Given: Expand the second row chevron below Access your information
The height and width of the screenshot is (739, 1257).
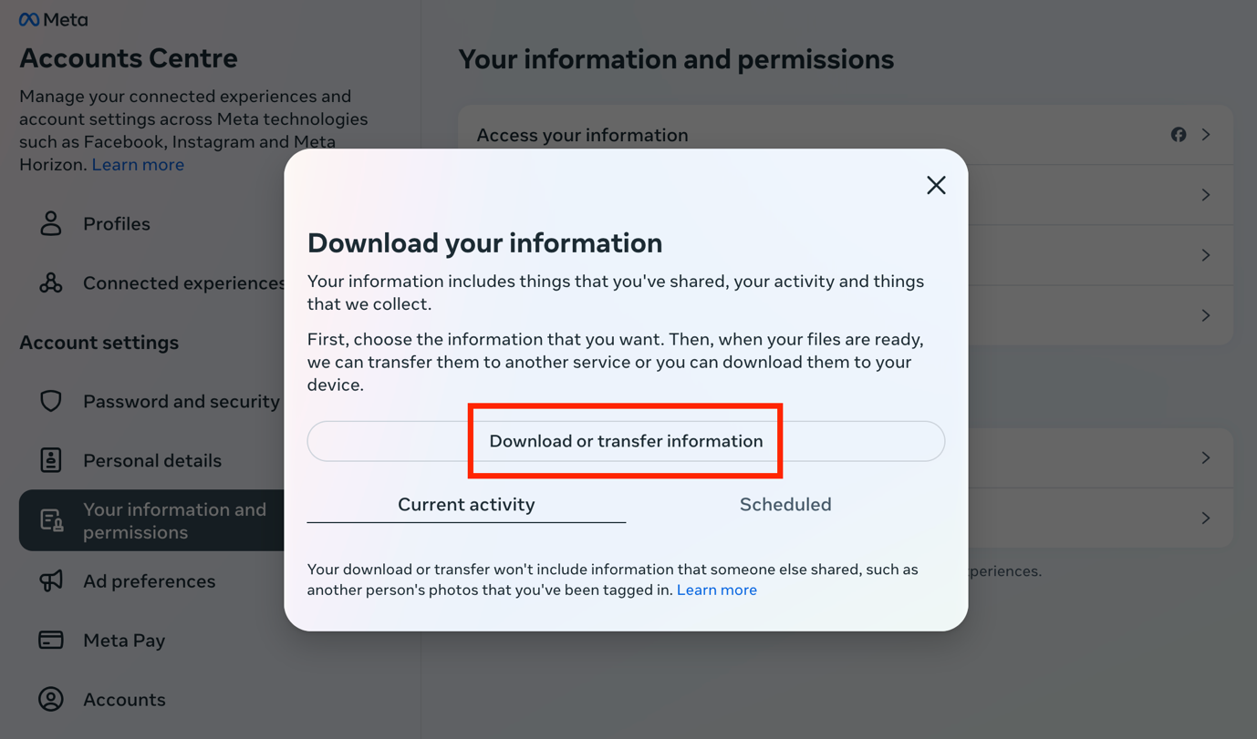Looking at the screenshot, I should [x=1206, y=195].
